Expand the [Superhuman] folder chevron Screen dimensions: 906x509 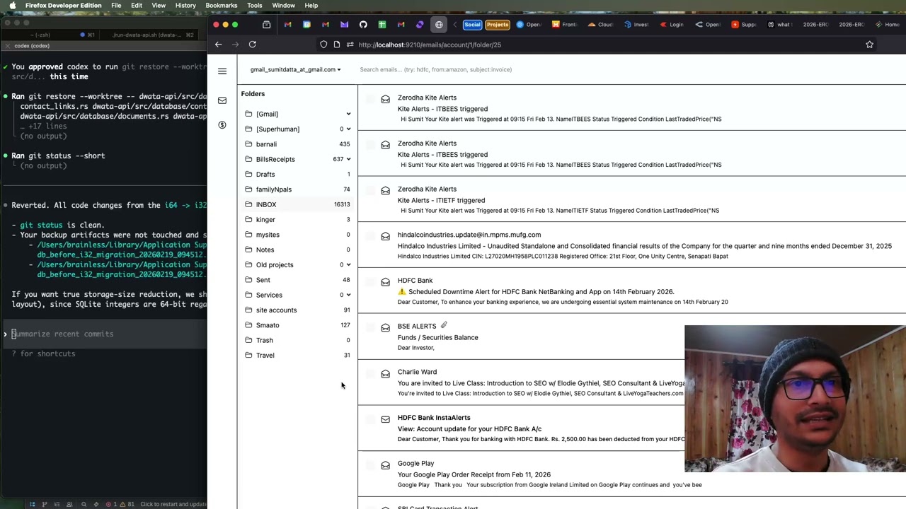[x=348, y=129]
